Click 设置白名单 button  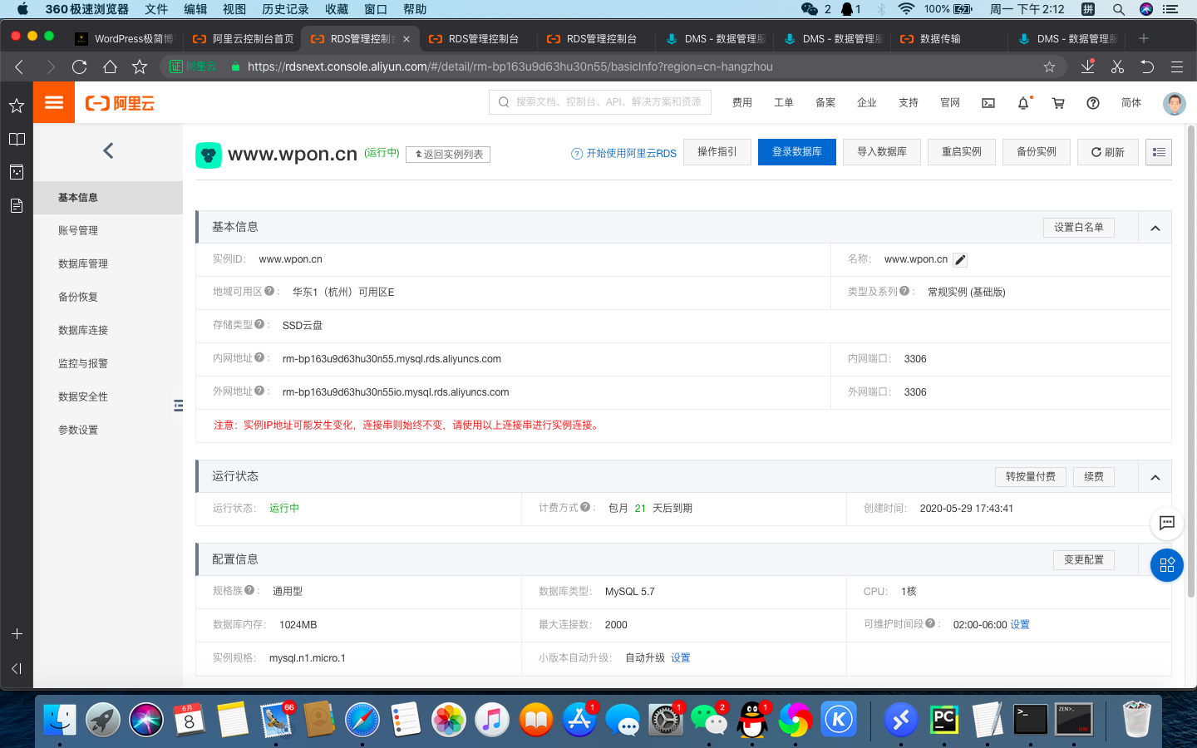tap(1079, 228)
